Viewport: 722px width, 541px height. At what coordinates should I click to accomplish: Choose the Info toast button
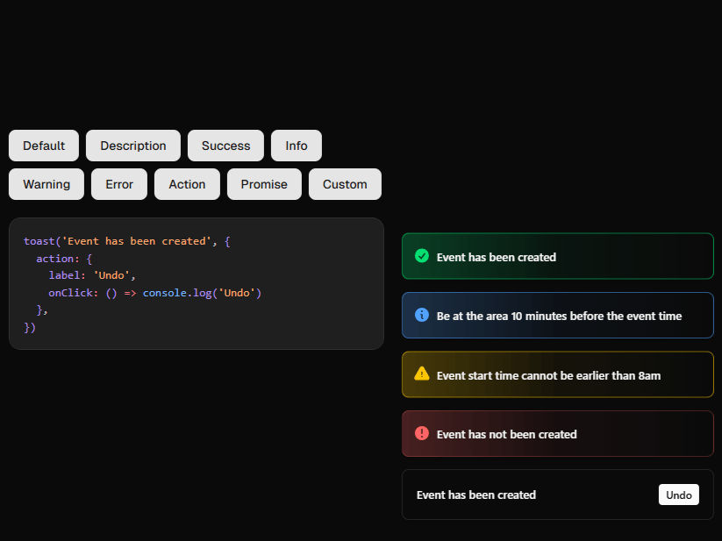(x=296, y=146)
